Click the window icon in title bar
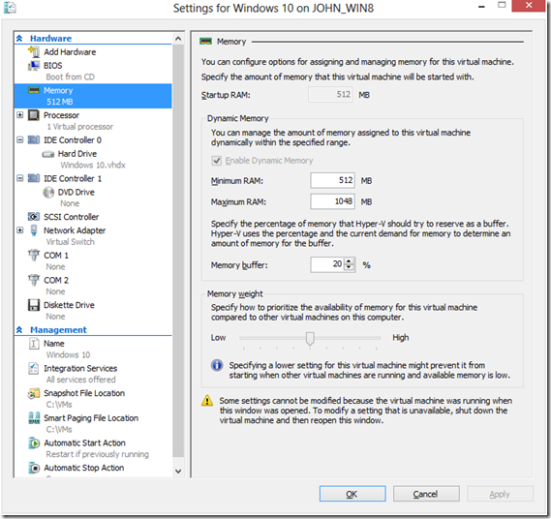This screenshot has height=519, width=551. tap(10, 8)
